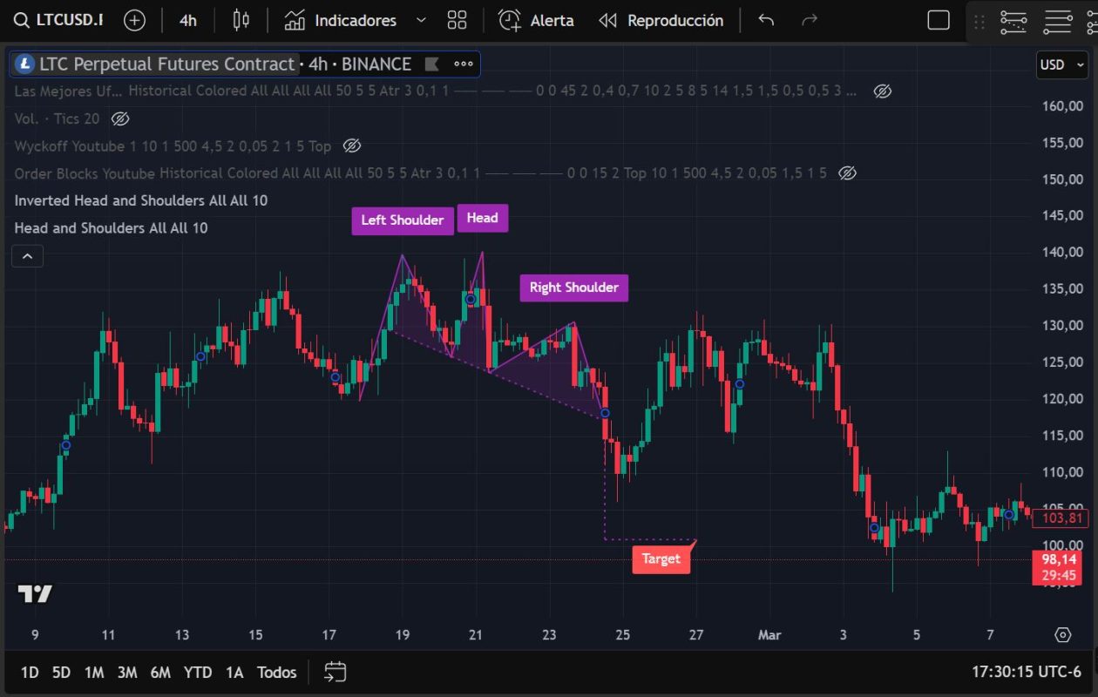The height and width of the screenshot is (697, 1098).
Task: Create a new Alerta
Action: pos(536,20)
